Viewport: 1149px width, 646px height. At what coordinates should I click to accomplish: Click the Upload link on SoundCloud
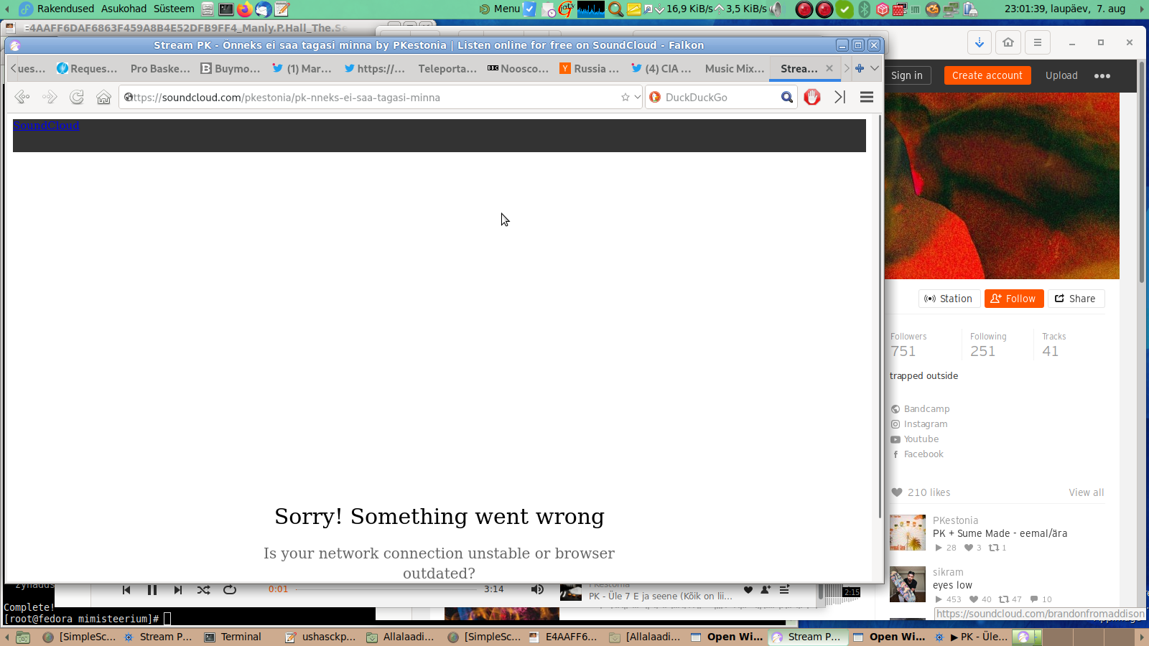pos(1061,75)
